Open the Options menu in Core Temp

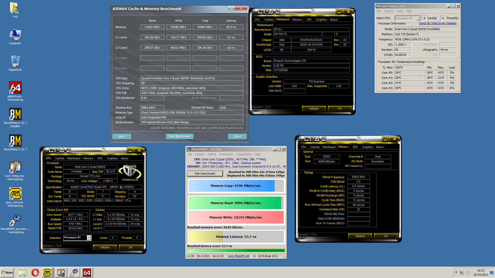coord(389,11)
